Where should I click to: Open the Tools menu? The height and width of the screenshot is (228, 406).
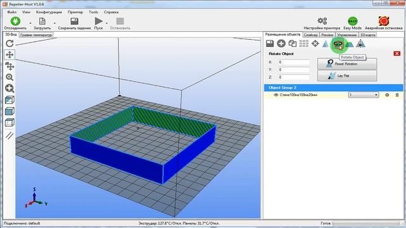93,12
